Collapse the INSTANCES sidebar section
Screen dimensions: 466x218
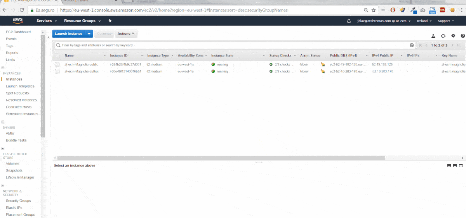pyautogui.click(x=3, y=69)
